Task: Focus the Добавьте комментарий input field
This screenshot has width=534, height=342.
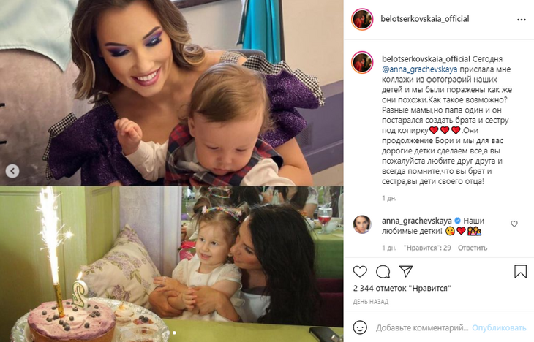Action: coord(422,327)
